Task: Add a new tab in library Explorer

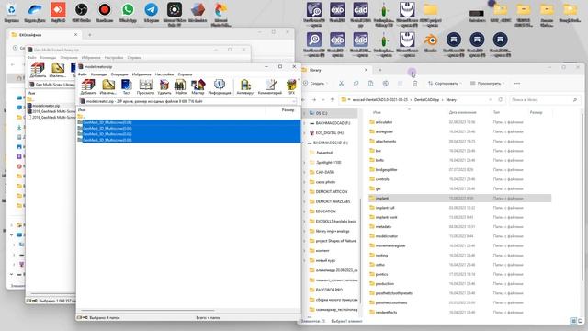Action: pyautogui.click(x=379, y=70)
